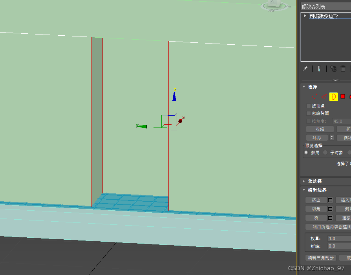Viewport: 351px width, 275px height.
Task: Toggle the 按角度 checkbox
Action: [x=309, y=121]
